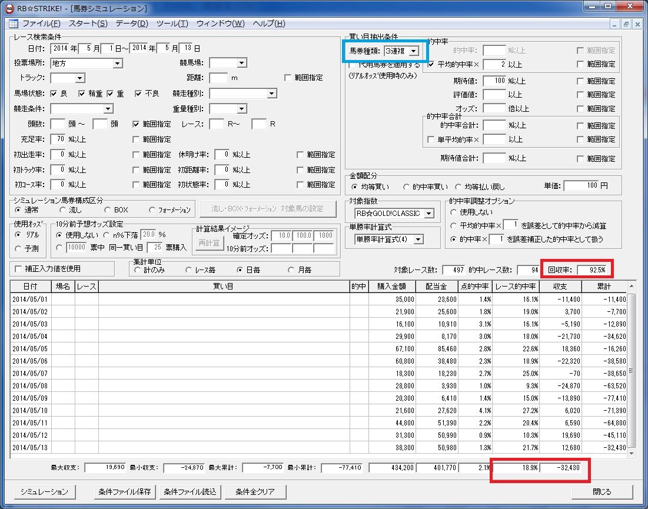Select n%下落 odds setting radio
Viewport: 648px width, 509px height.
coord(106,235)
